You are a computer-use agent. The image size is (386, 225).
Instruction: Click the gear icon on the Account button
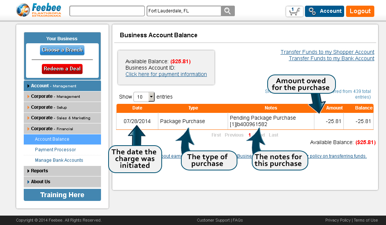(x=312, y=11)
